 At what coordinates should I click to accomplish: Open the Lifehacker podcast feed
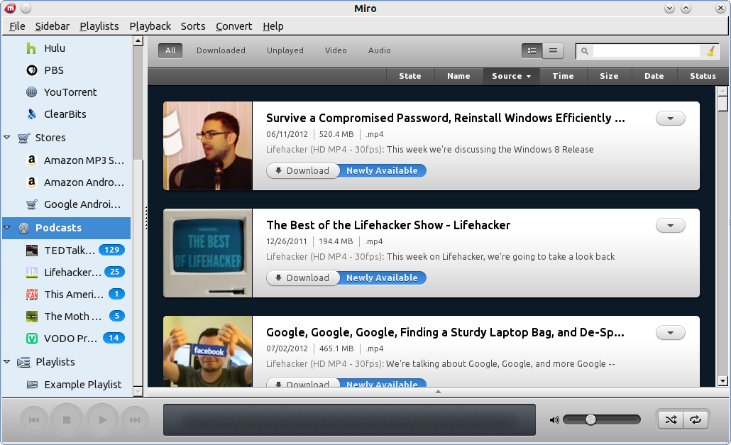(x=66, y=272)
